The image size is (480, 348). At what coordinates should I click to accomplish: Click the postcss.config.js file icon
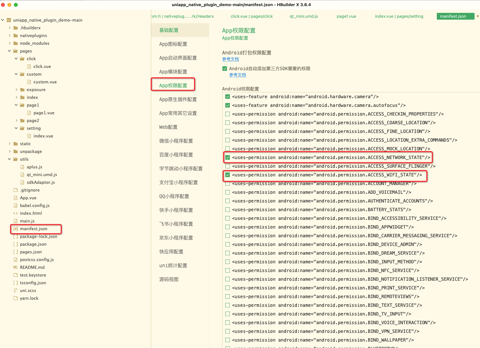coord(15,260)
